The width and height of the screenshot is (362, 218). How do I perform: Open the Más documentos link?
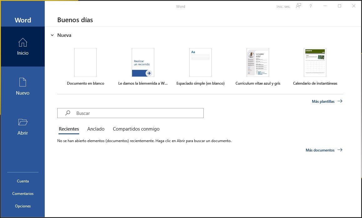click(320, 150)
